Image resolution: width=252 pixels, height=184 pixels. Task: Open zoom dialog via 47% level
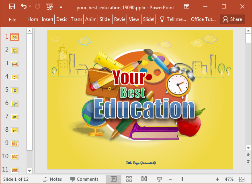tap(229, 179)
